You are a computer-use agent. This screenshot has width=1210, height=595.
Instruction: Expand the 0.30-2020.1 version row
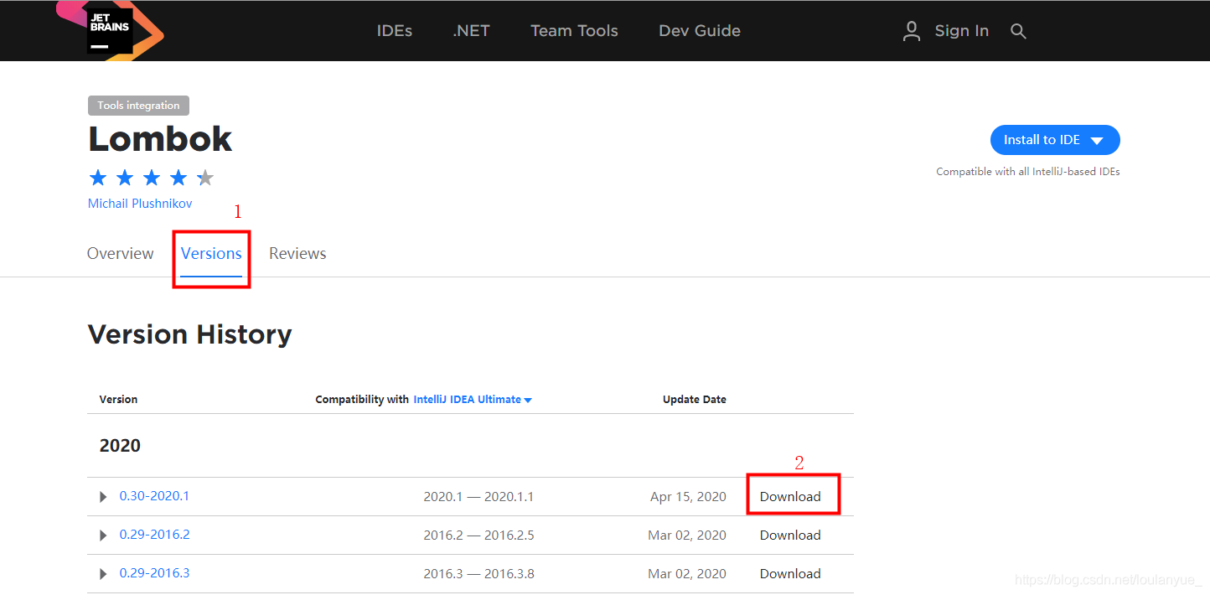103,497
